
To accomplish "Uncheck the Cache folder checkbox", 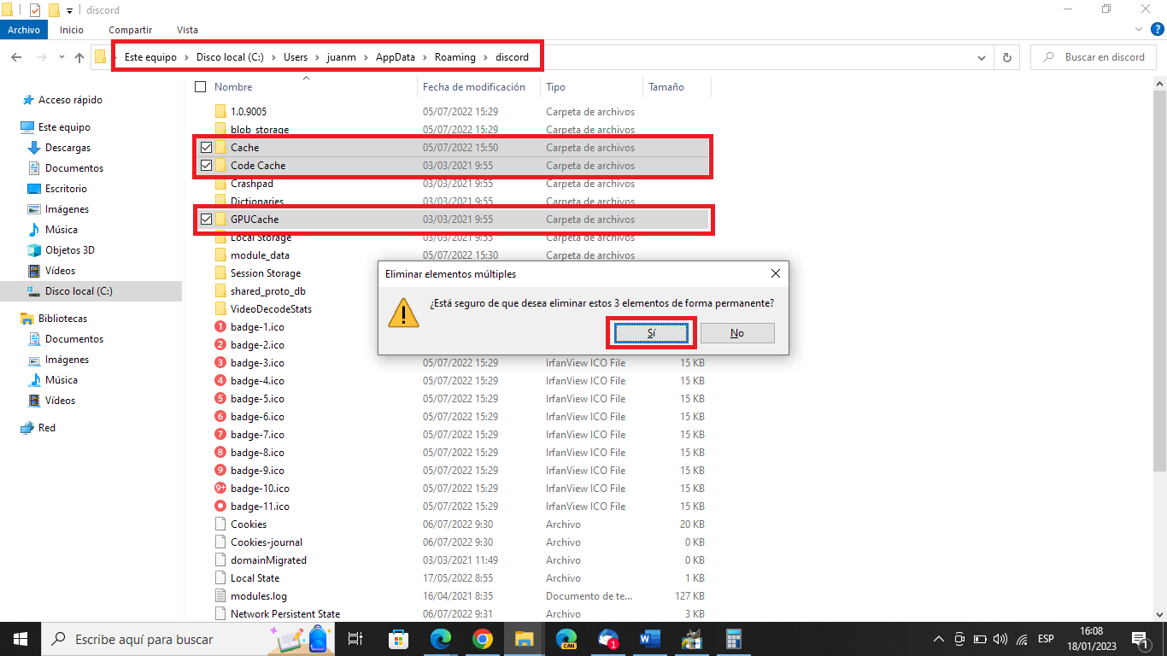I will coord(206,147).
